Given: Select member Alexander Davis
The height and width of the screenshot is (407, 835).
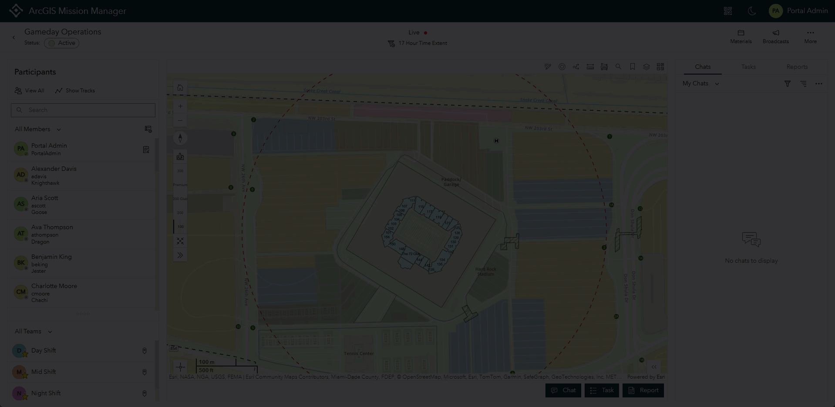Looking at the screenshot, I should coord(81,175).
